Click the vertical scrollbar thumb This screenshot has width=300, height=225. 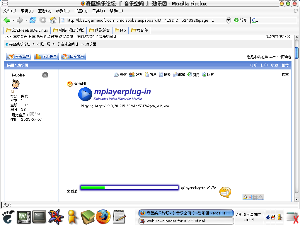296,53
